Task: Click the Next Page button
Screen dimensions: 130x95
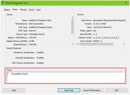Action: click(x=69, y=90)
